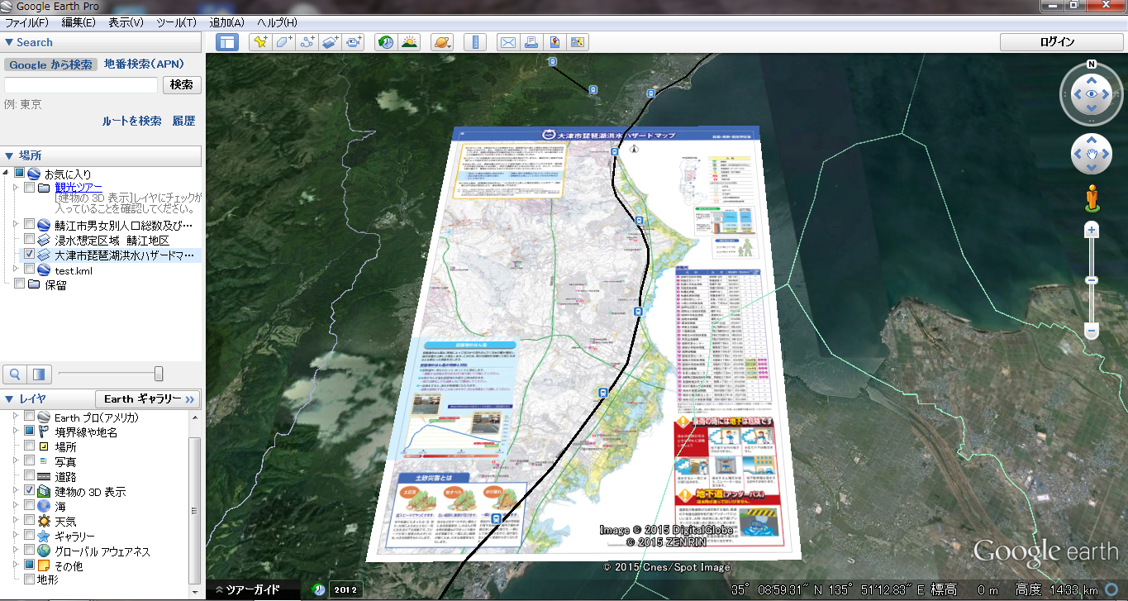Open the 表示(V) menu

pyautogui.click(x=126, y=22)
